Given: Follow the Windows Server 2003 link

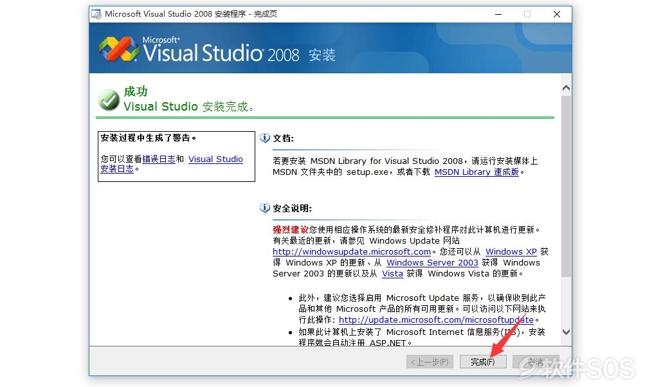Looking at the screenshot, I should coord(432,262).
